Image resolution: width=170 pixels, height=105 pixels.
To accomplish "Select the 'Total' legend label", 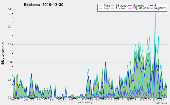I will (107, 5).
